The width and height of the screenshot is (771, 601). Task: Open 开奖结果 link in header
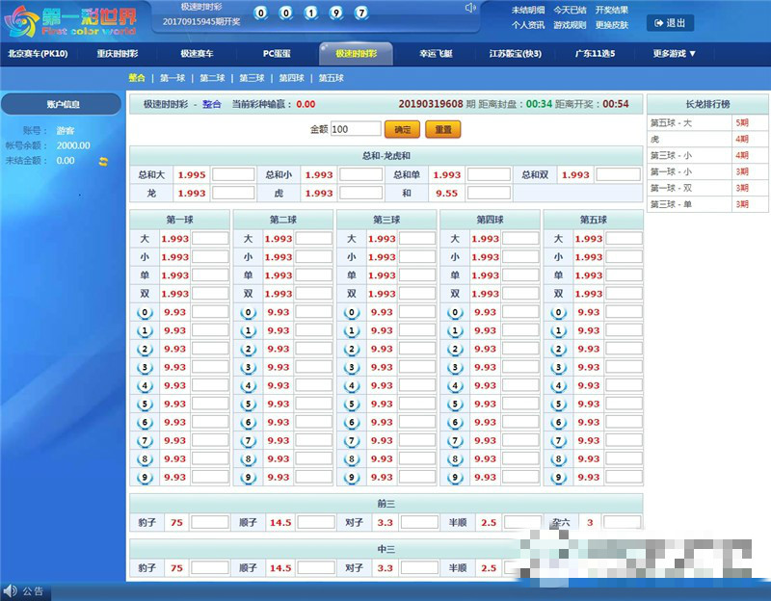pos(612,10)
